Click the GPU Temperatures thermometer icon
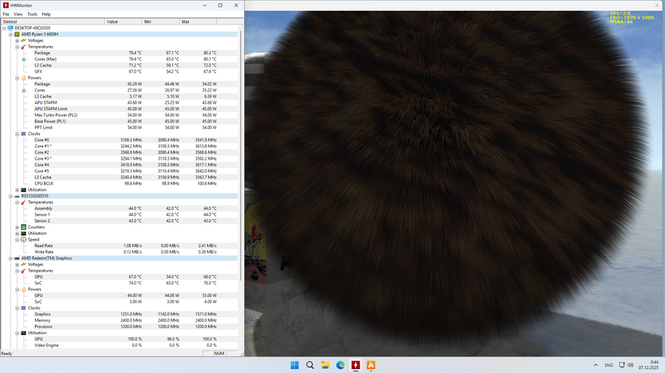 pyautogui.click(x=24, y=271)
